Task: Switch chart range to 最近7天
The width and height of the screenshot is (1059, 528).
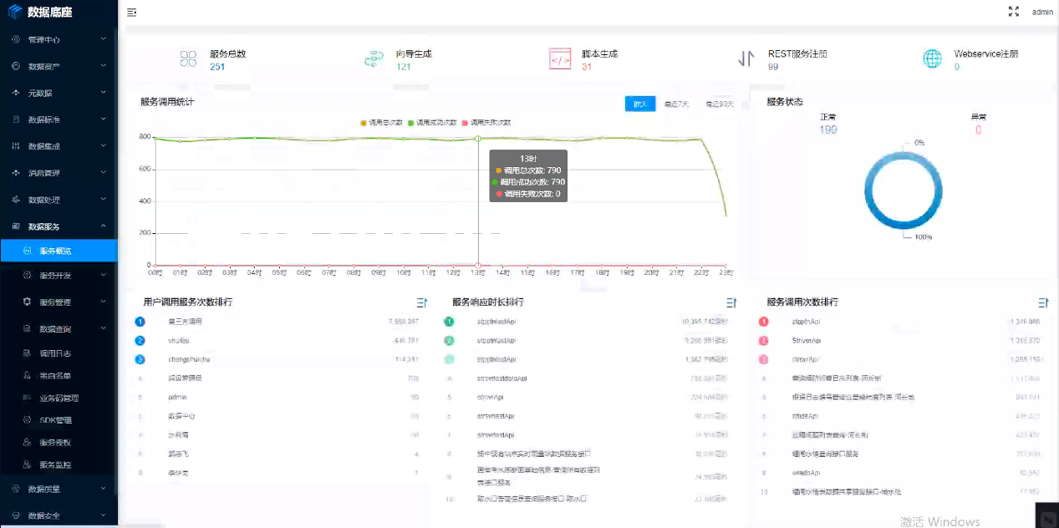Action: [x=676, y=104]
